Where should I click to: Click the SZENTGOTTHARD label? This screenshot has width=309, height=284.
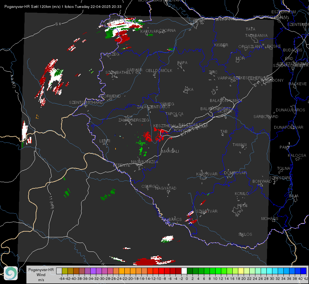pyautogui.click(x=86, y=103)
